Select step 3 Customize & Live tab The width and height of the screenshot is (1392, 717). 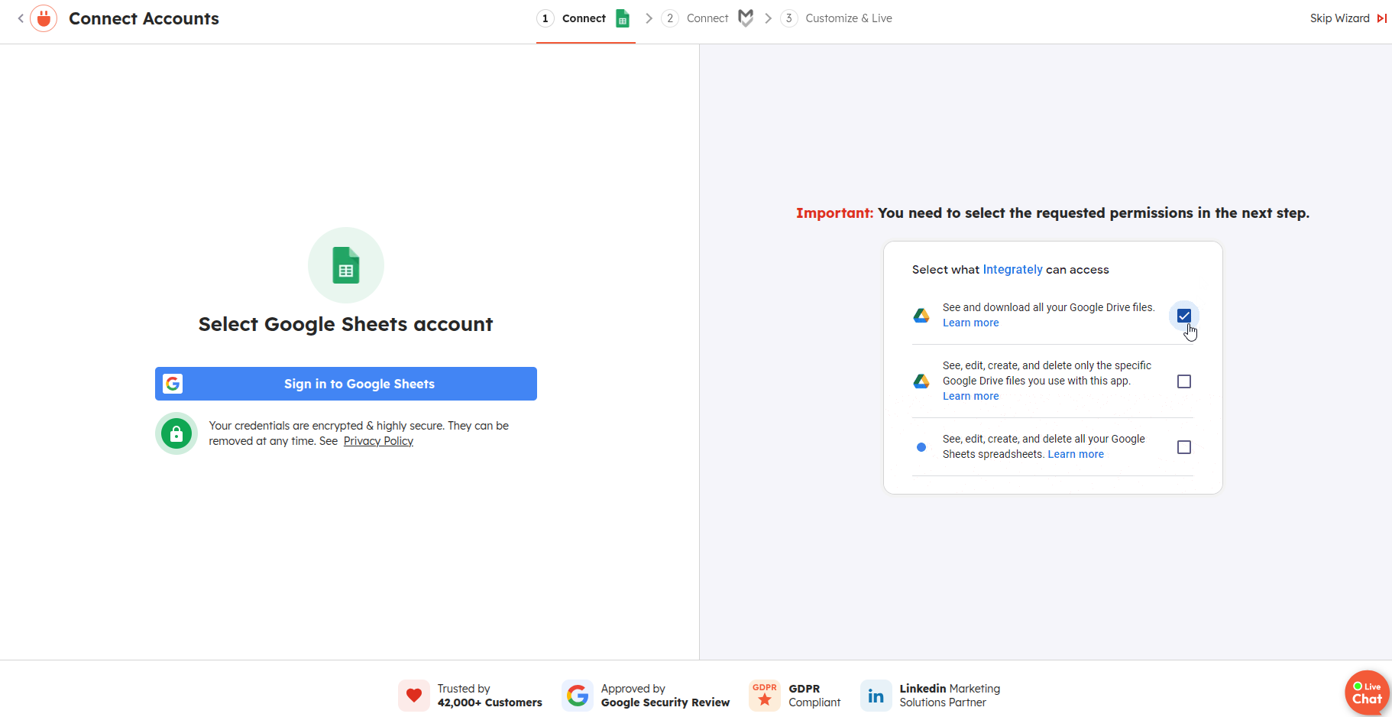(837, 18)
